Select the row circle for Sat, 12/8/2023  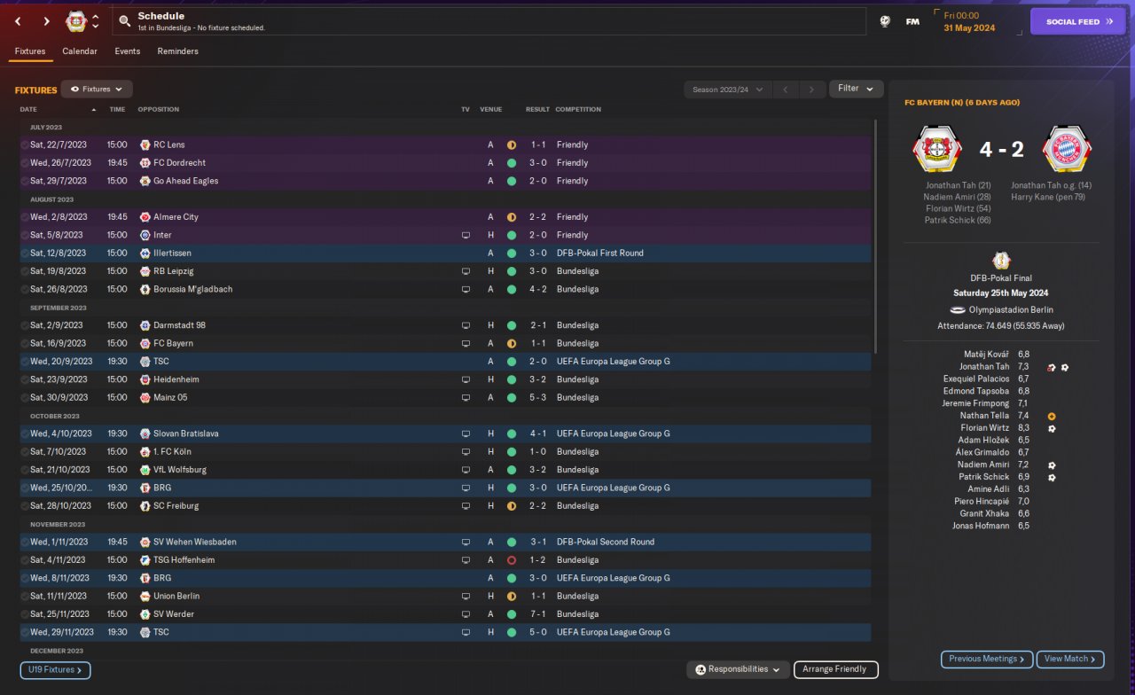(x=25, y=254)
